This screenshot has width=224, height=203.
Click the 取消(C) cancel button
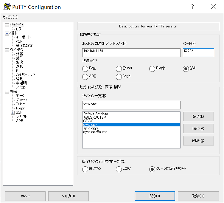[x=198, y=196]
